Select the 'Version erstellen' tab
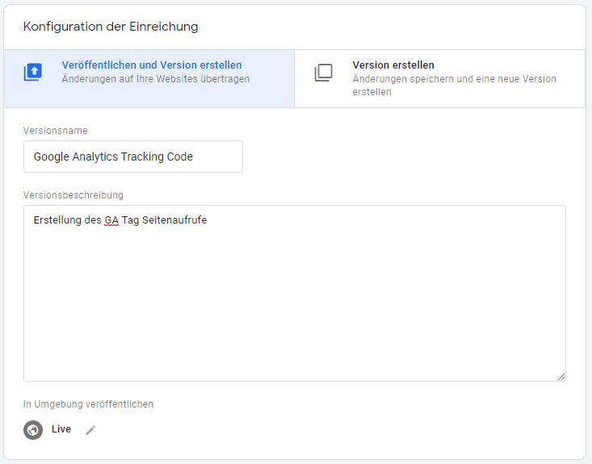 click(x=440, y=78)
